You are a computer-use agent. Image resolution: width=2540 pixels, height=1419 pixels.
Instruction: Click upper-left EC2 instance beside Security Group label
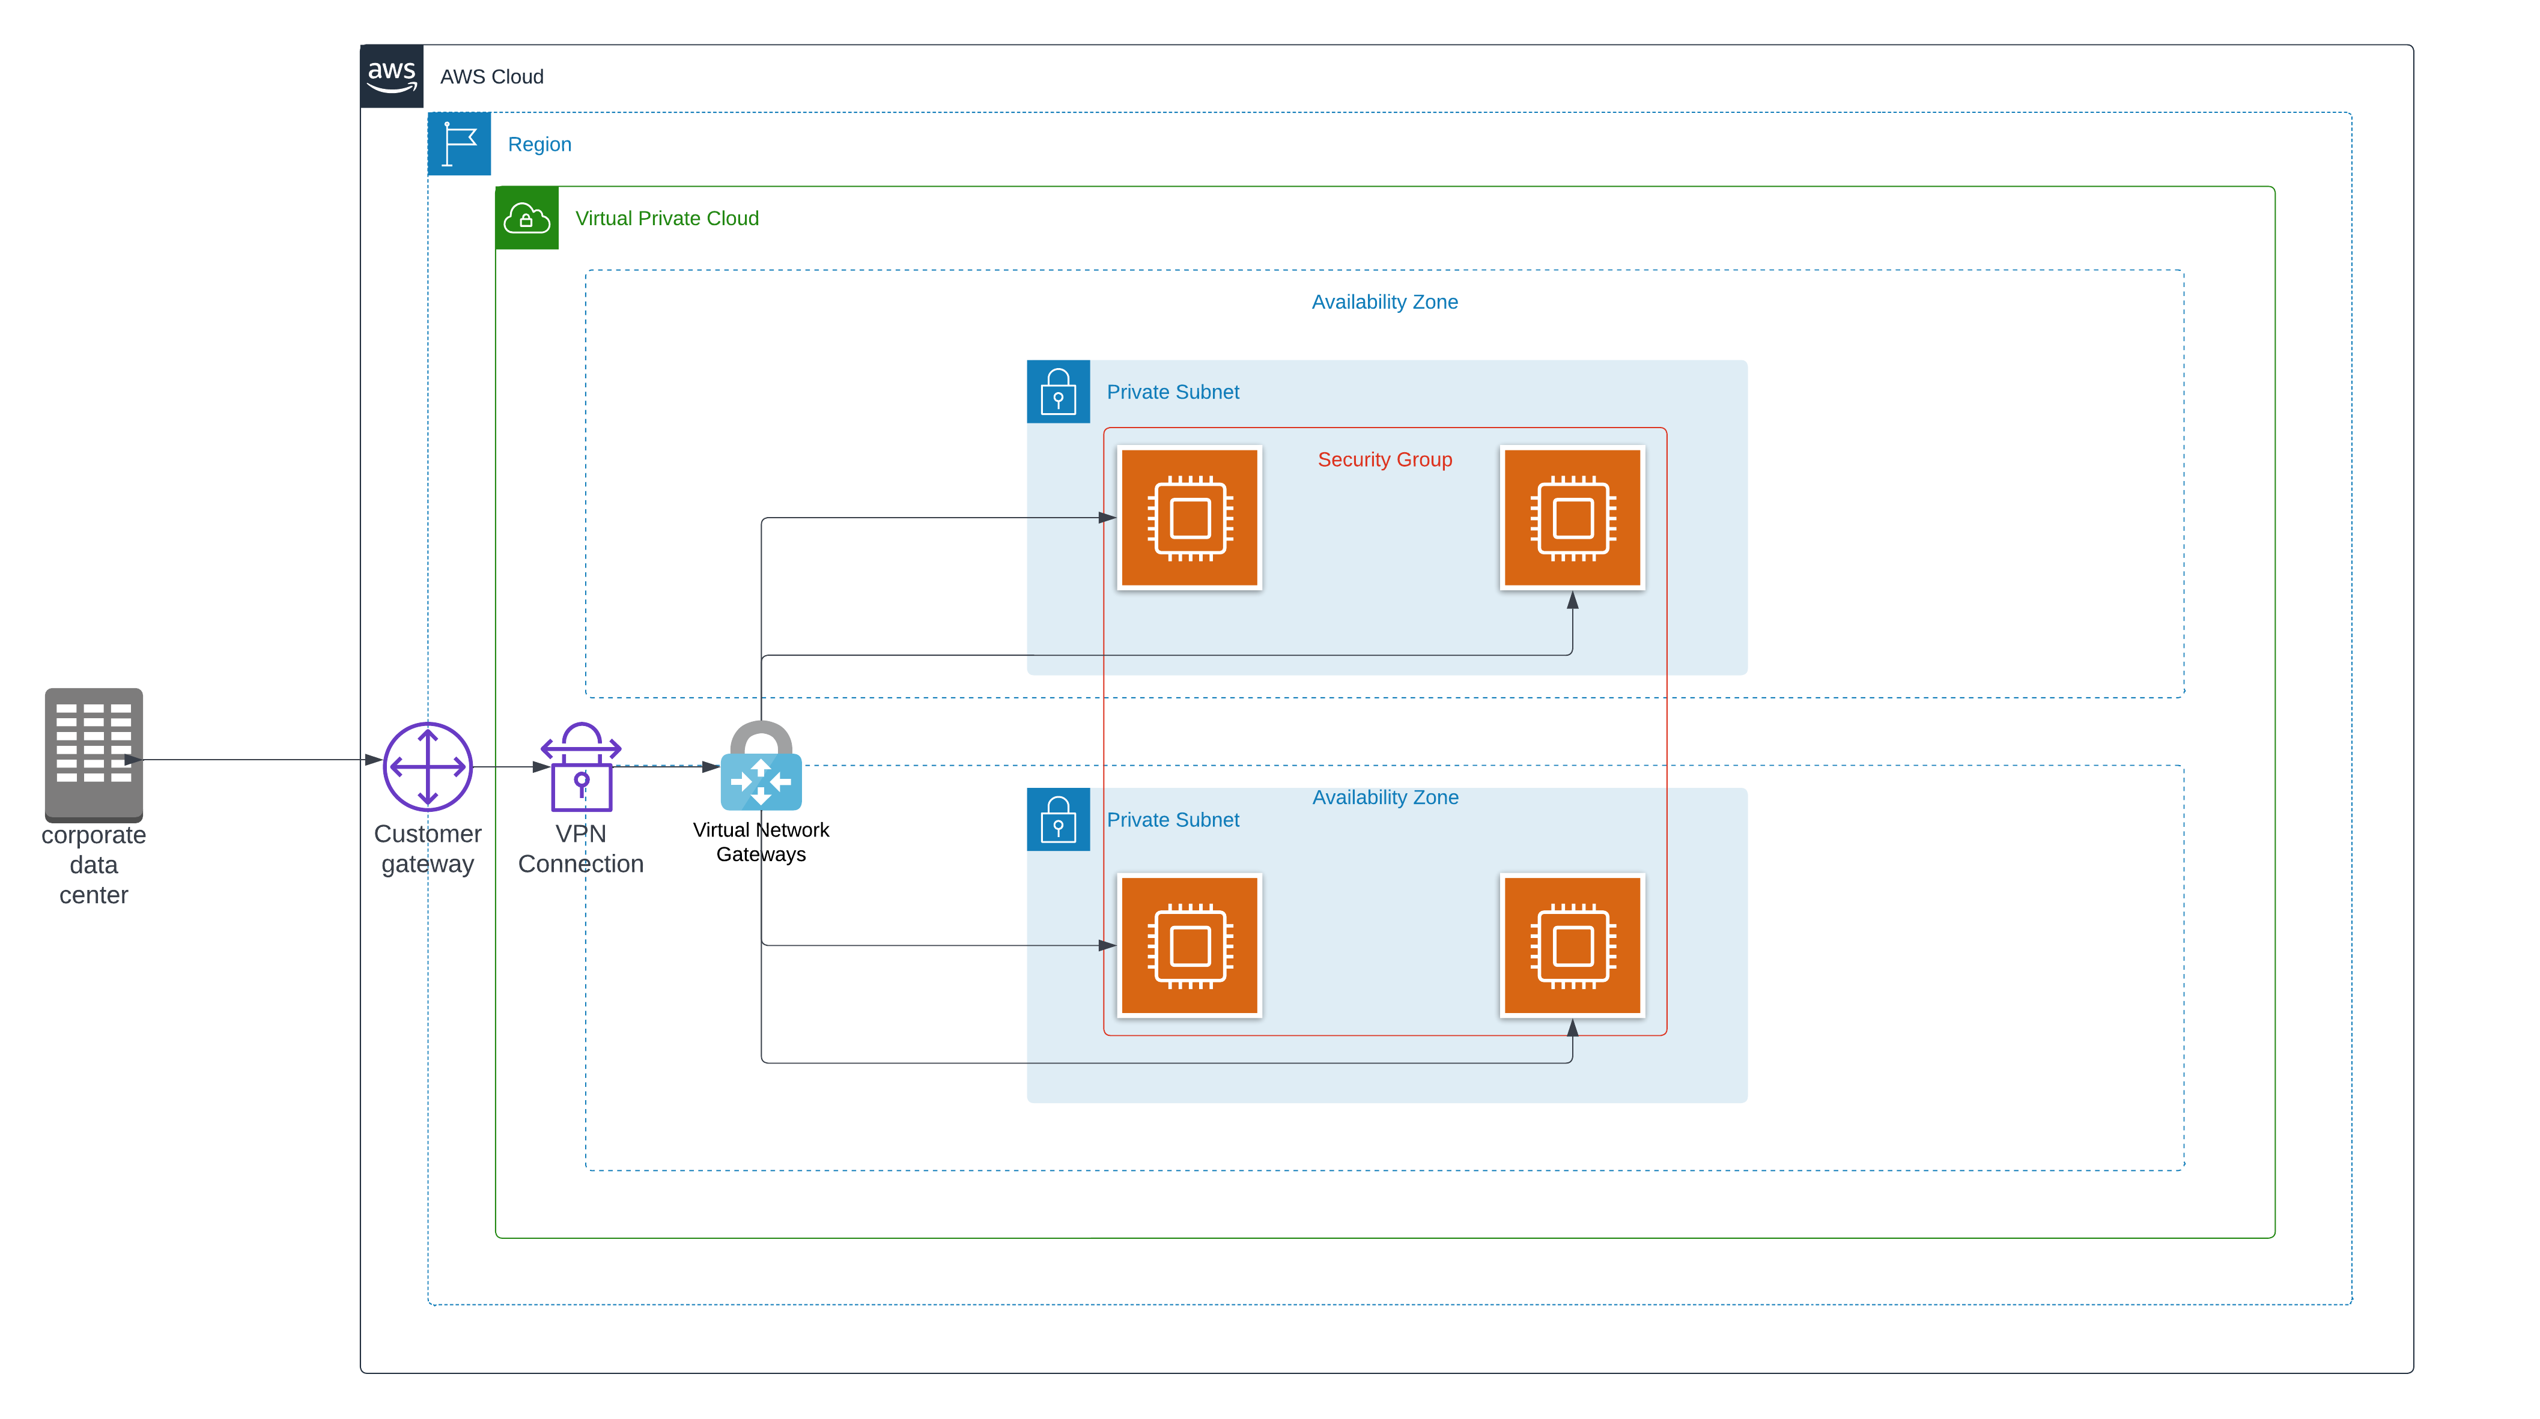click(x=1190, y=518)
